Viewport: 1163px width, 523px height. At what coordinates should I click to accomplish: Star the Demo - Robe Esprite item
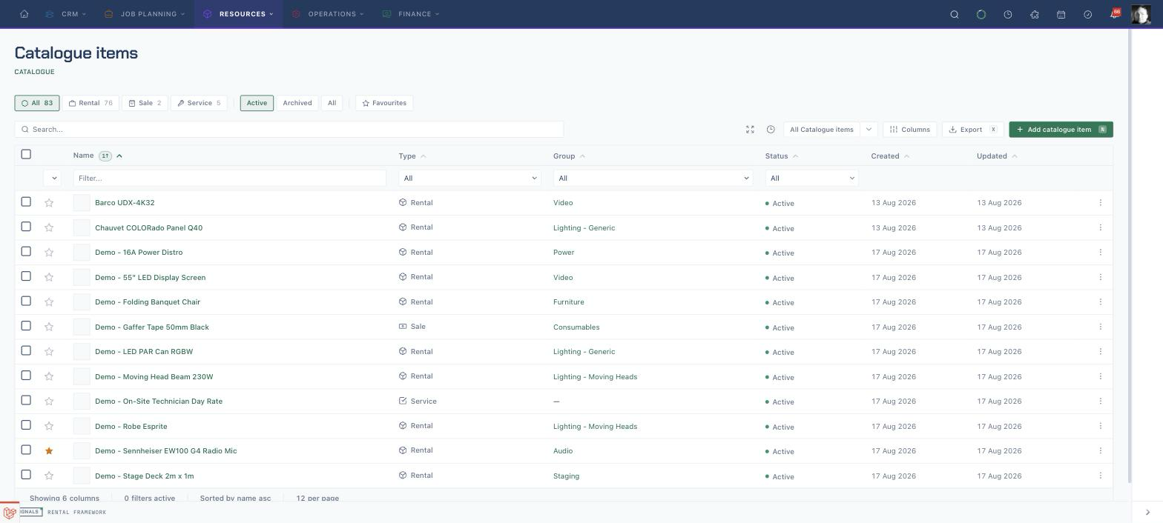click(x=49, y=427)
